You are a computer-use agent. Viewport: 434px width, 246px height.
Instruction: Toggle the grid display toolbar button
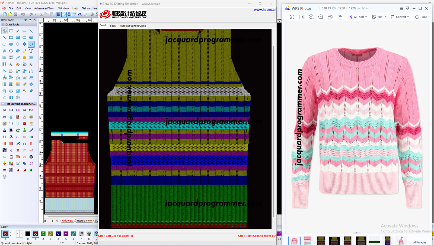tap(59, 14)
